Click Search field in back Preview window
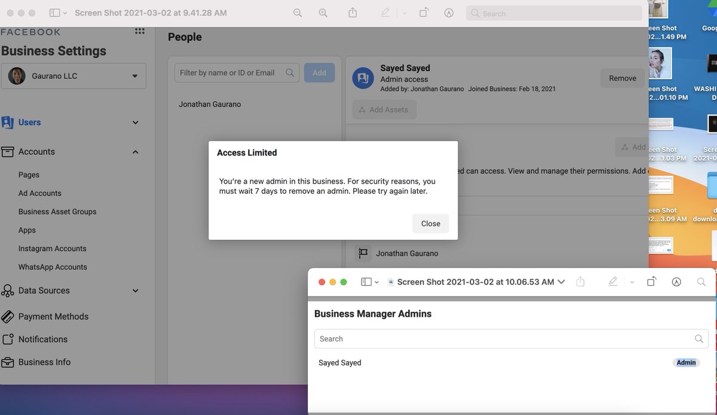 (554, 13)
